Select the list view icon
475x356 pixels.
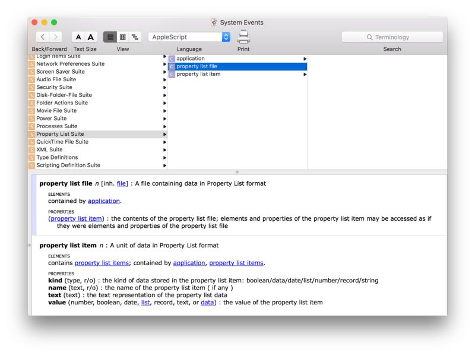(110, 36)
